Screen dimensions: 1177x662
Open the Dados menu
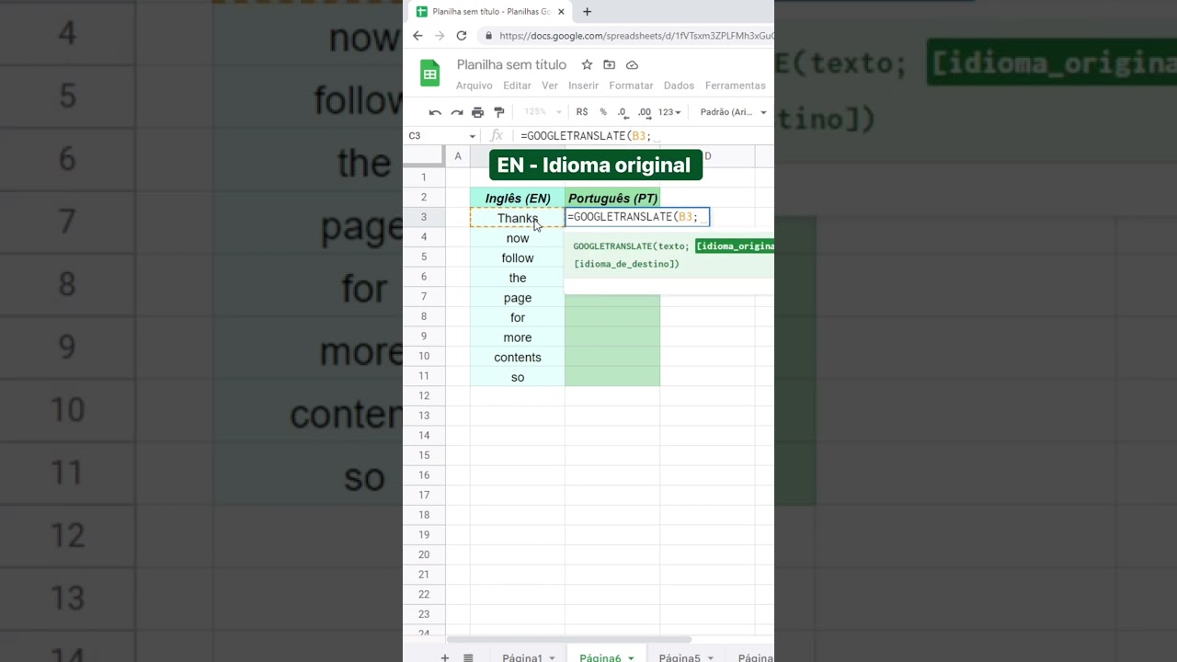pos(679,86)
